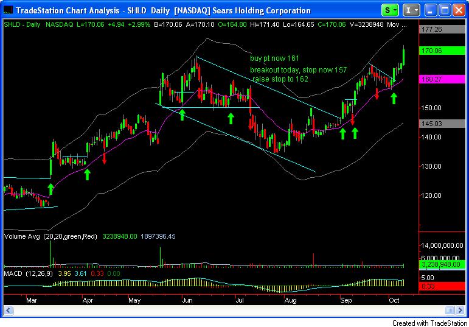Click the A=170.10 ask readout

200,24
